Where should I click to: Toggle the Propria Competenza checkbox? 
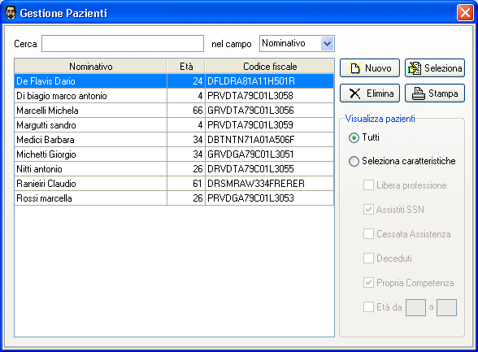[368, 283]
